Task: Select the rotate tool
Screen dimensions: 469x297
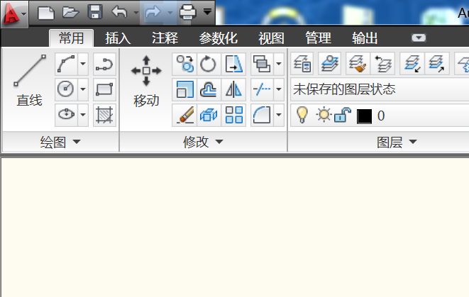Action: [x=209, y=64]
